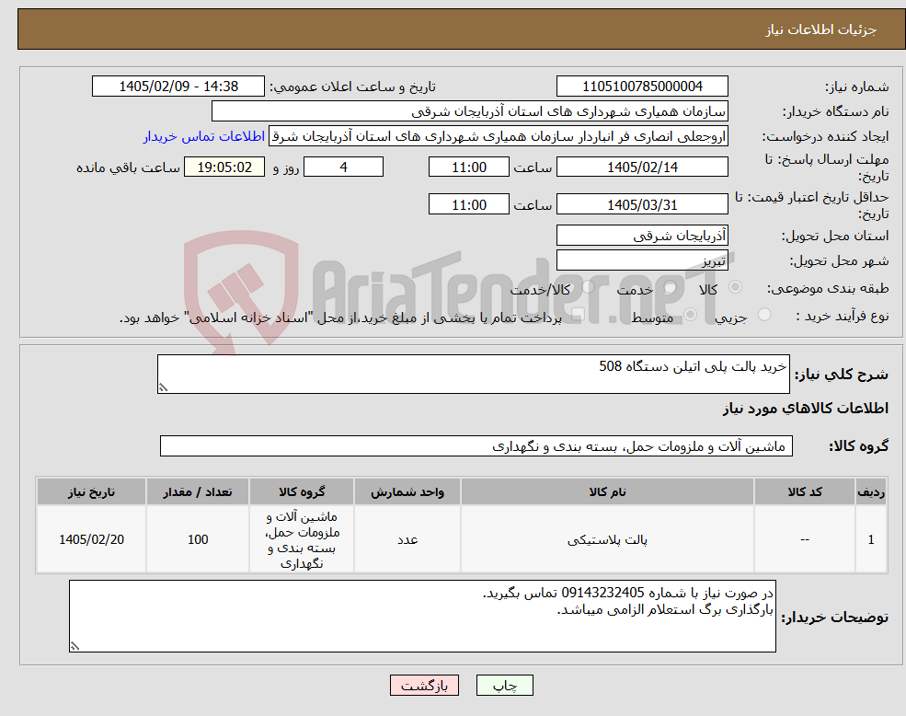Click the need number field 1105100785000004
The height and width of the screenshot is (716, 906).
coord(642,87)
